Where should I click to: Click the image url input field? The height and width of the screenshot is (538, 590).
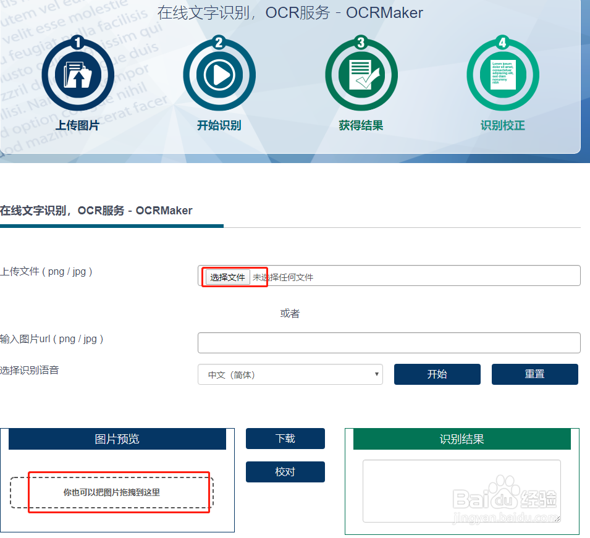pos(389,343)
